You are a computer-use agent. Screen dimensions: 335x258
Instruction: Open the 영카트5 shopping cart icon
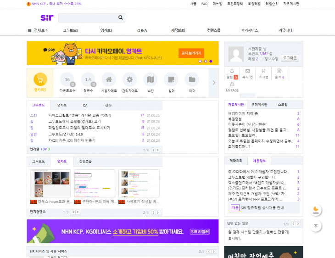point(40,80)
